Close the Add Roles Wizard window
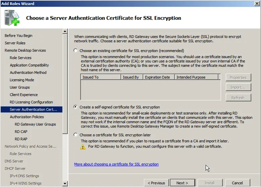Image resolution: width=261 pixels, height=187 pixels. [257, 3]
